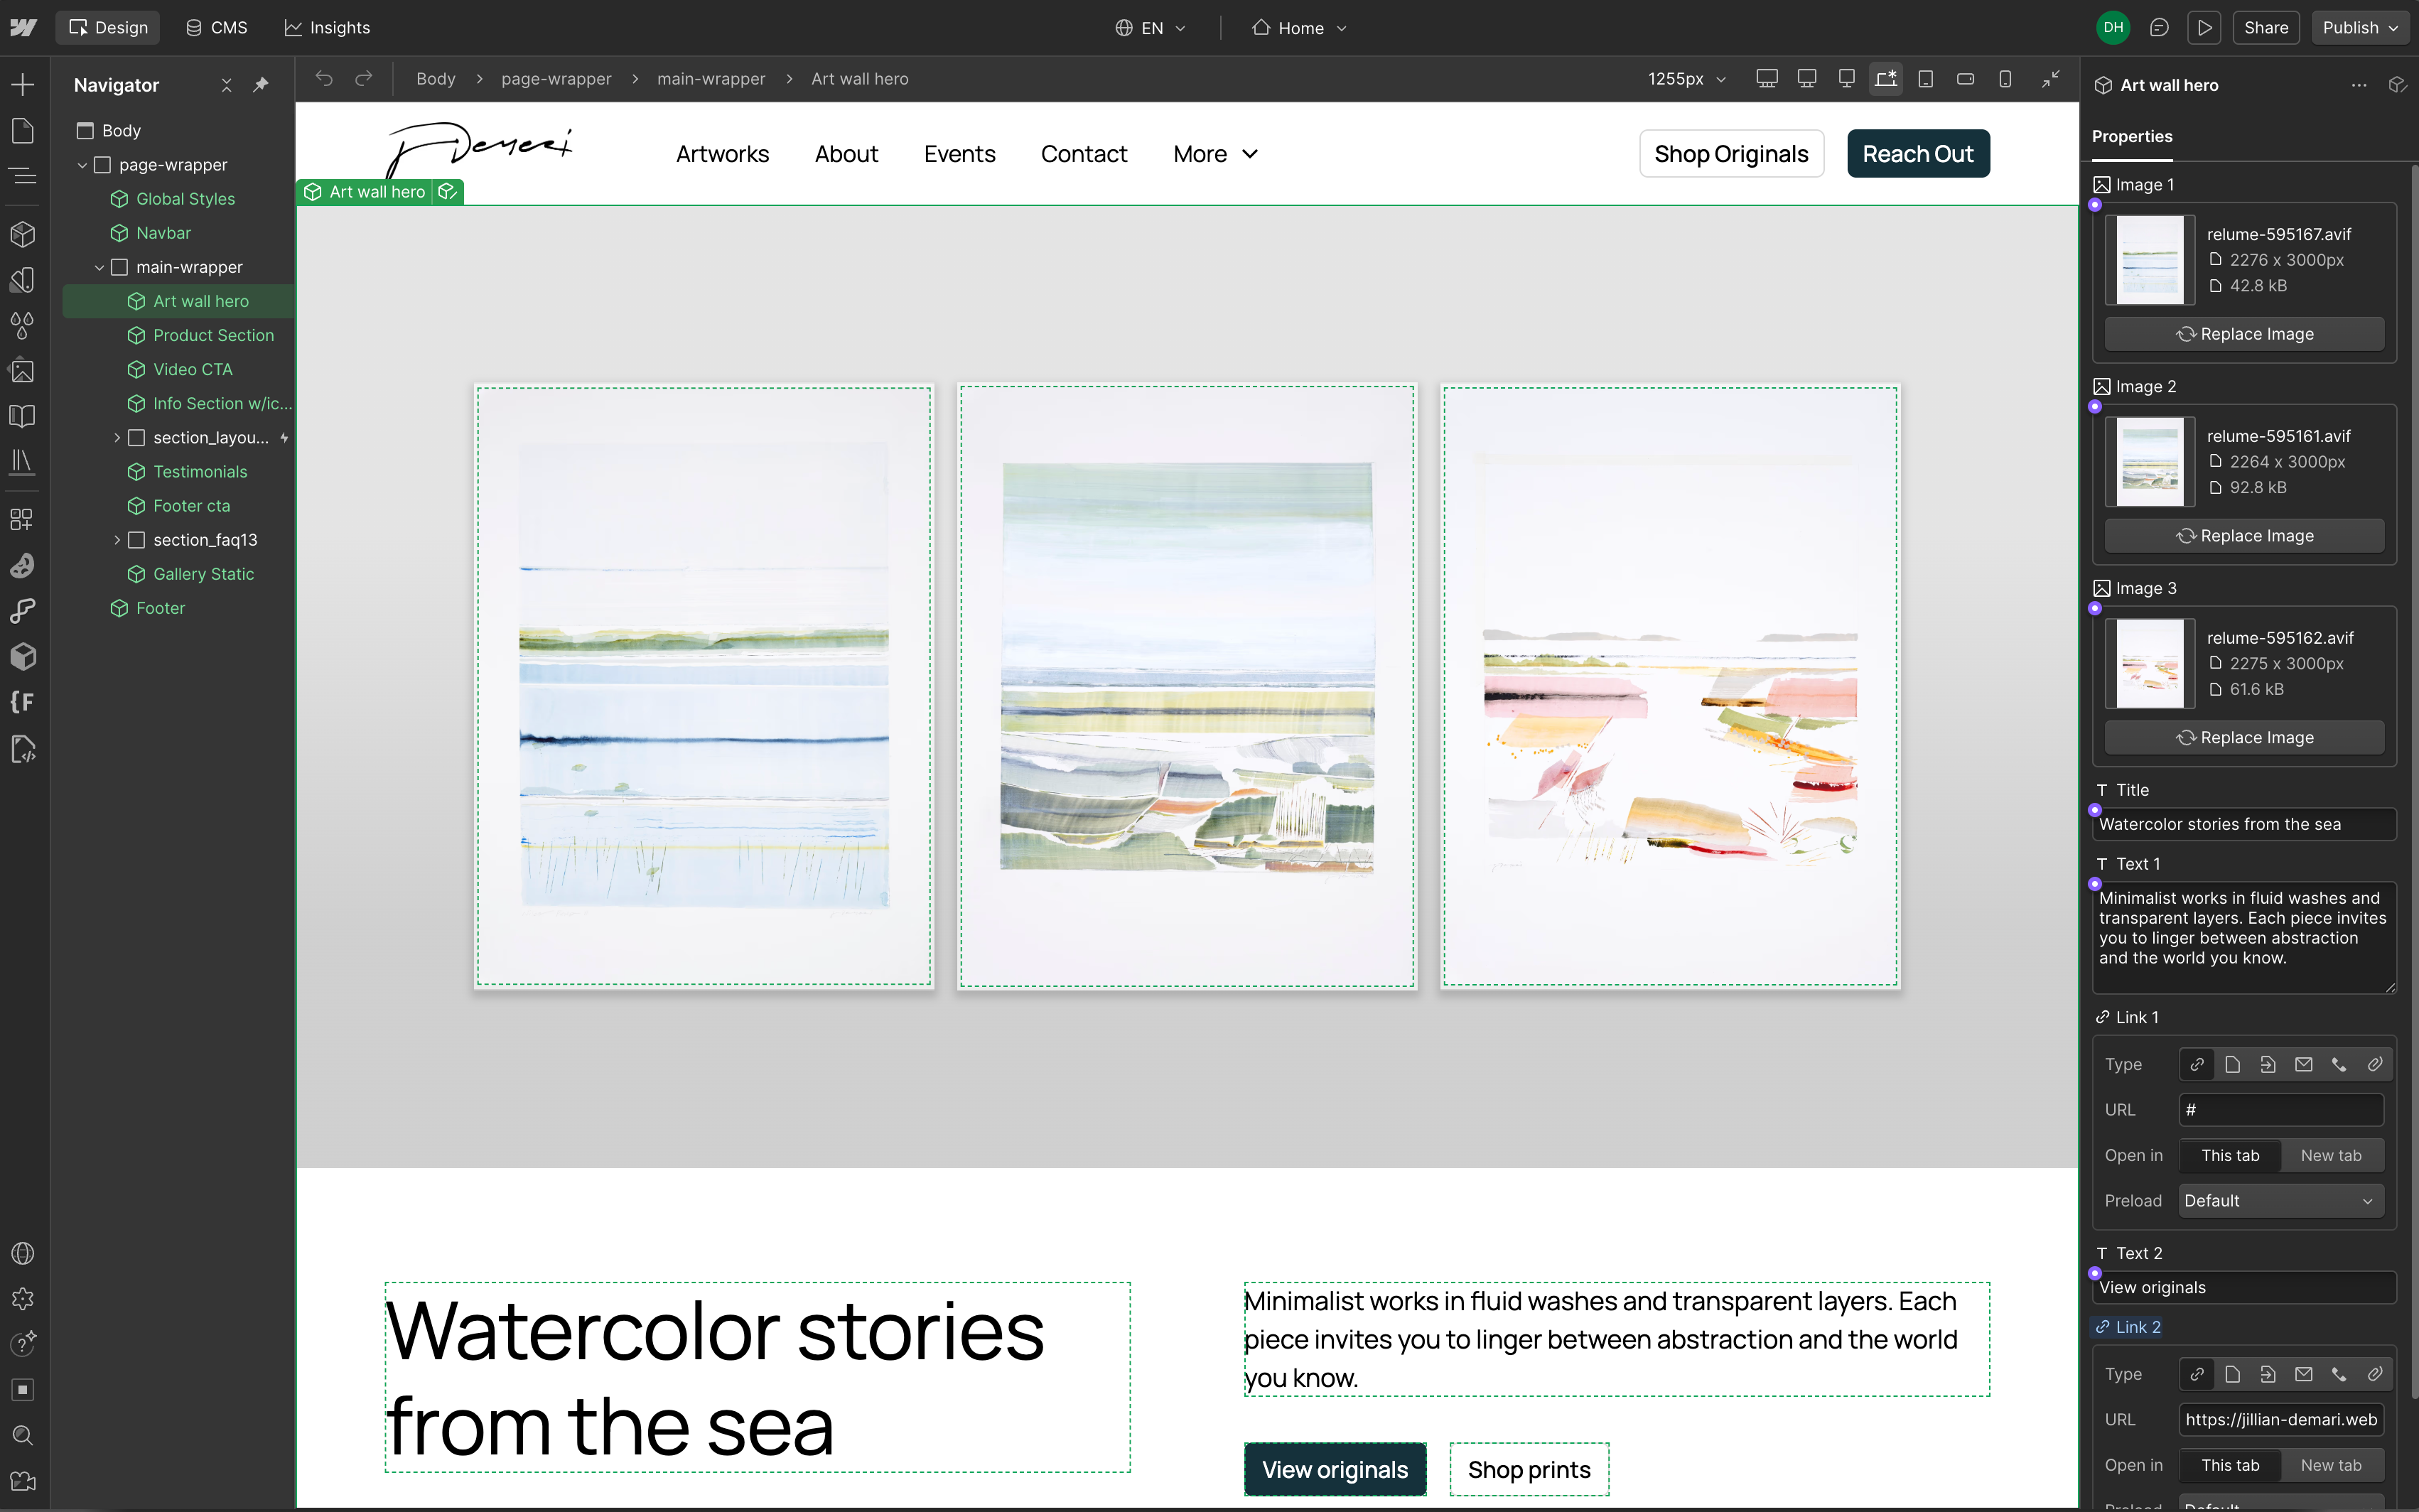Replace Image 3 relume-595162.avif
The width and height of the screenshot is (2419, 1512).
click(2244, 738)
